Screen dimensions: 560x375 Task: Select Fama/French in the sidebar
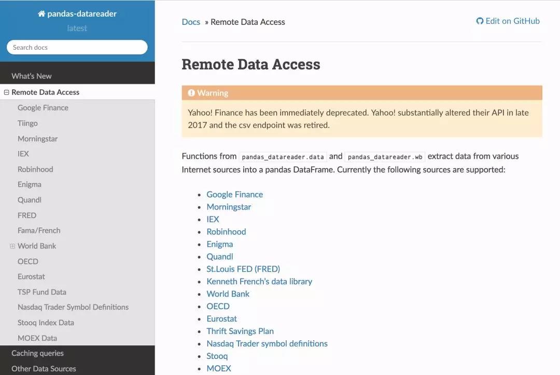pyautogui.click(x=39, y=231)
